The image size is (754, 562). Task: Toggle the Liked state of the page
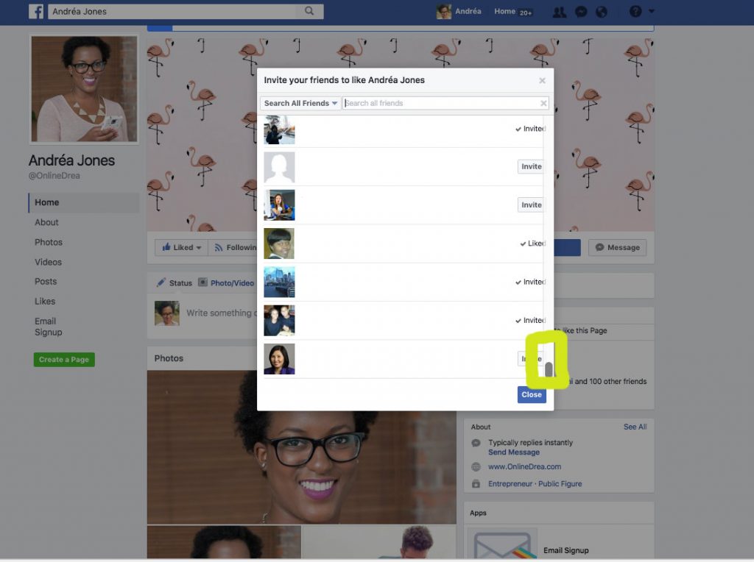(177, 247)
